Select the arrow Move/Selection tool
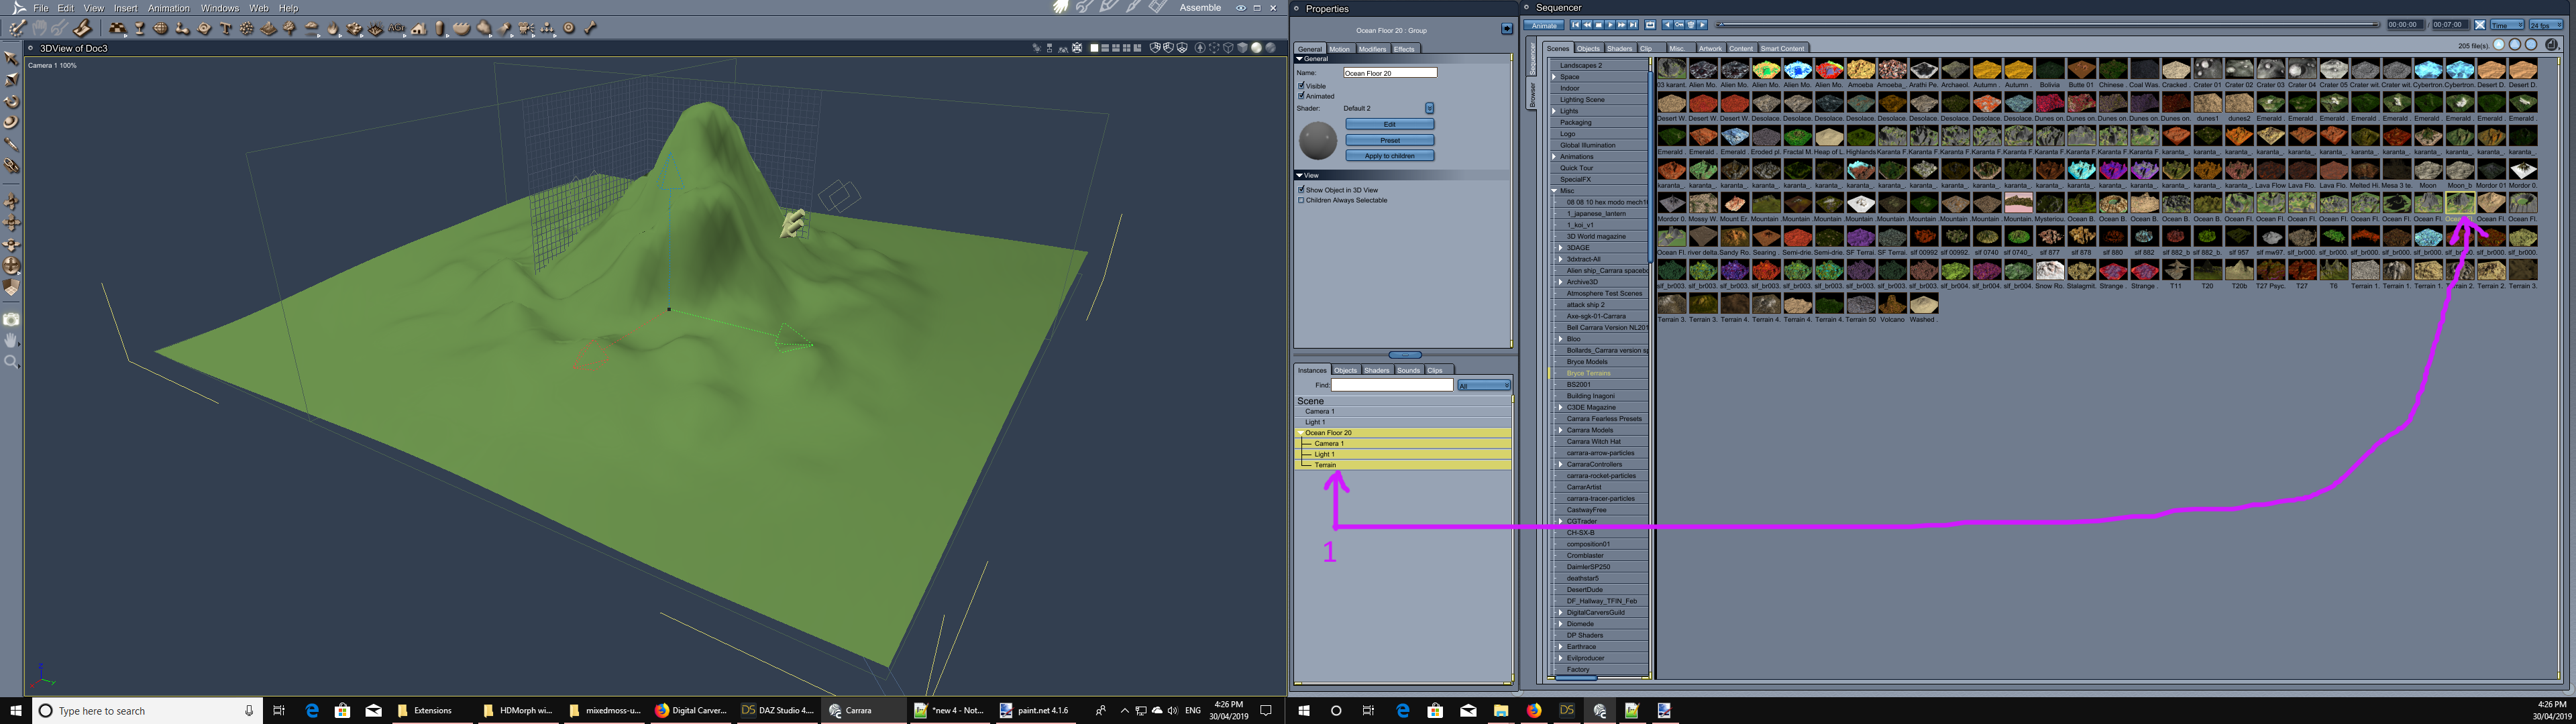The height and width of the screenshot is (724, 2576). [x=11, y=58]
